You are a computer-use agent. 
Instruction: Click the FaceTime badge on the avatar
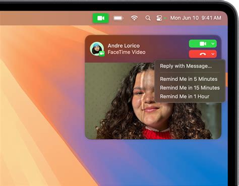point(102,53)
